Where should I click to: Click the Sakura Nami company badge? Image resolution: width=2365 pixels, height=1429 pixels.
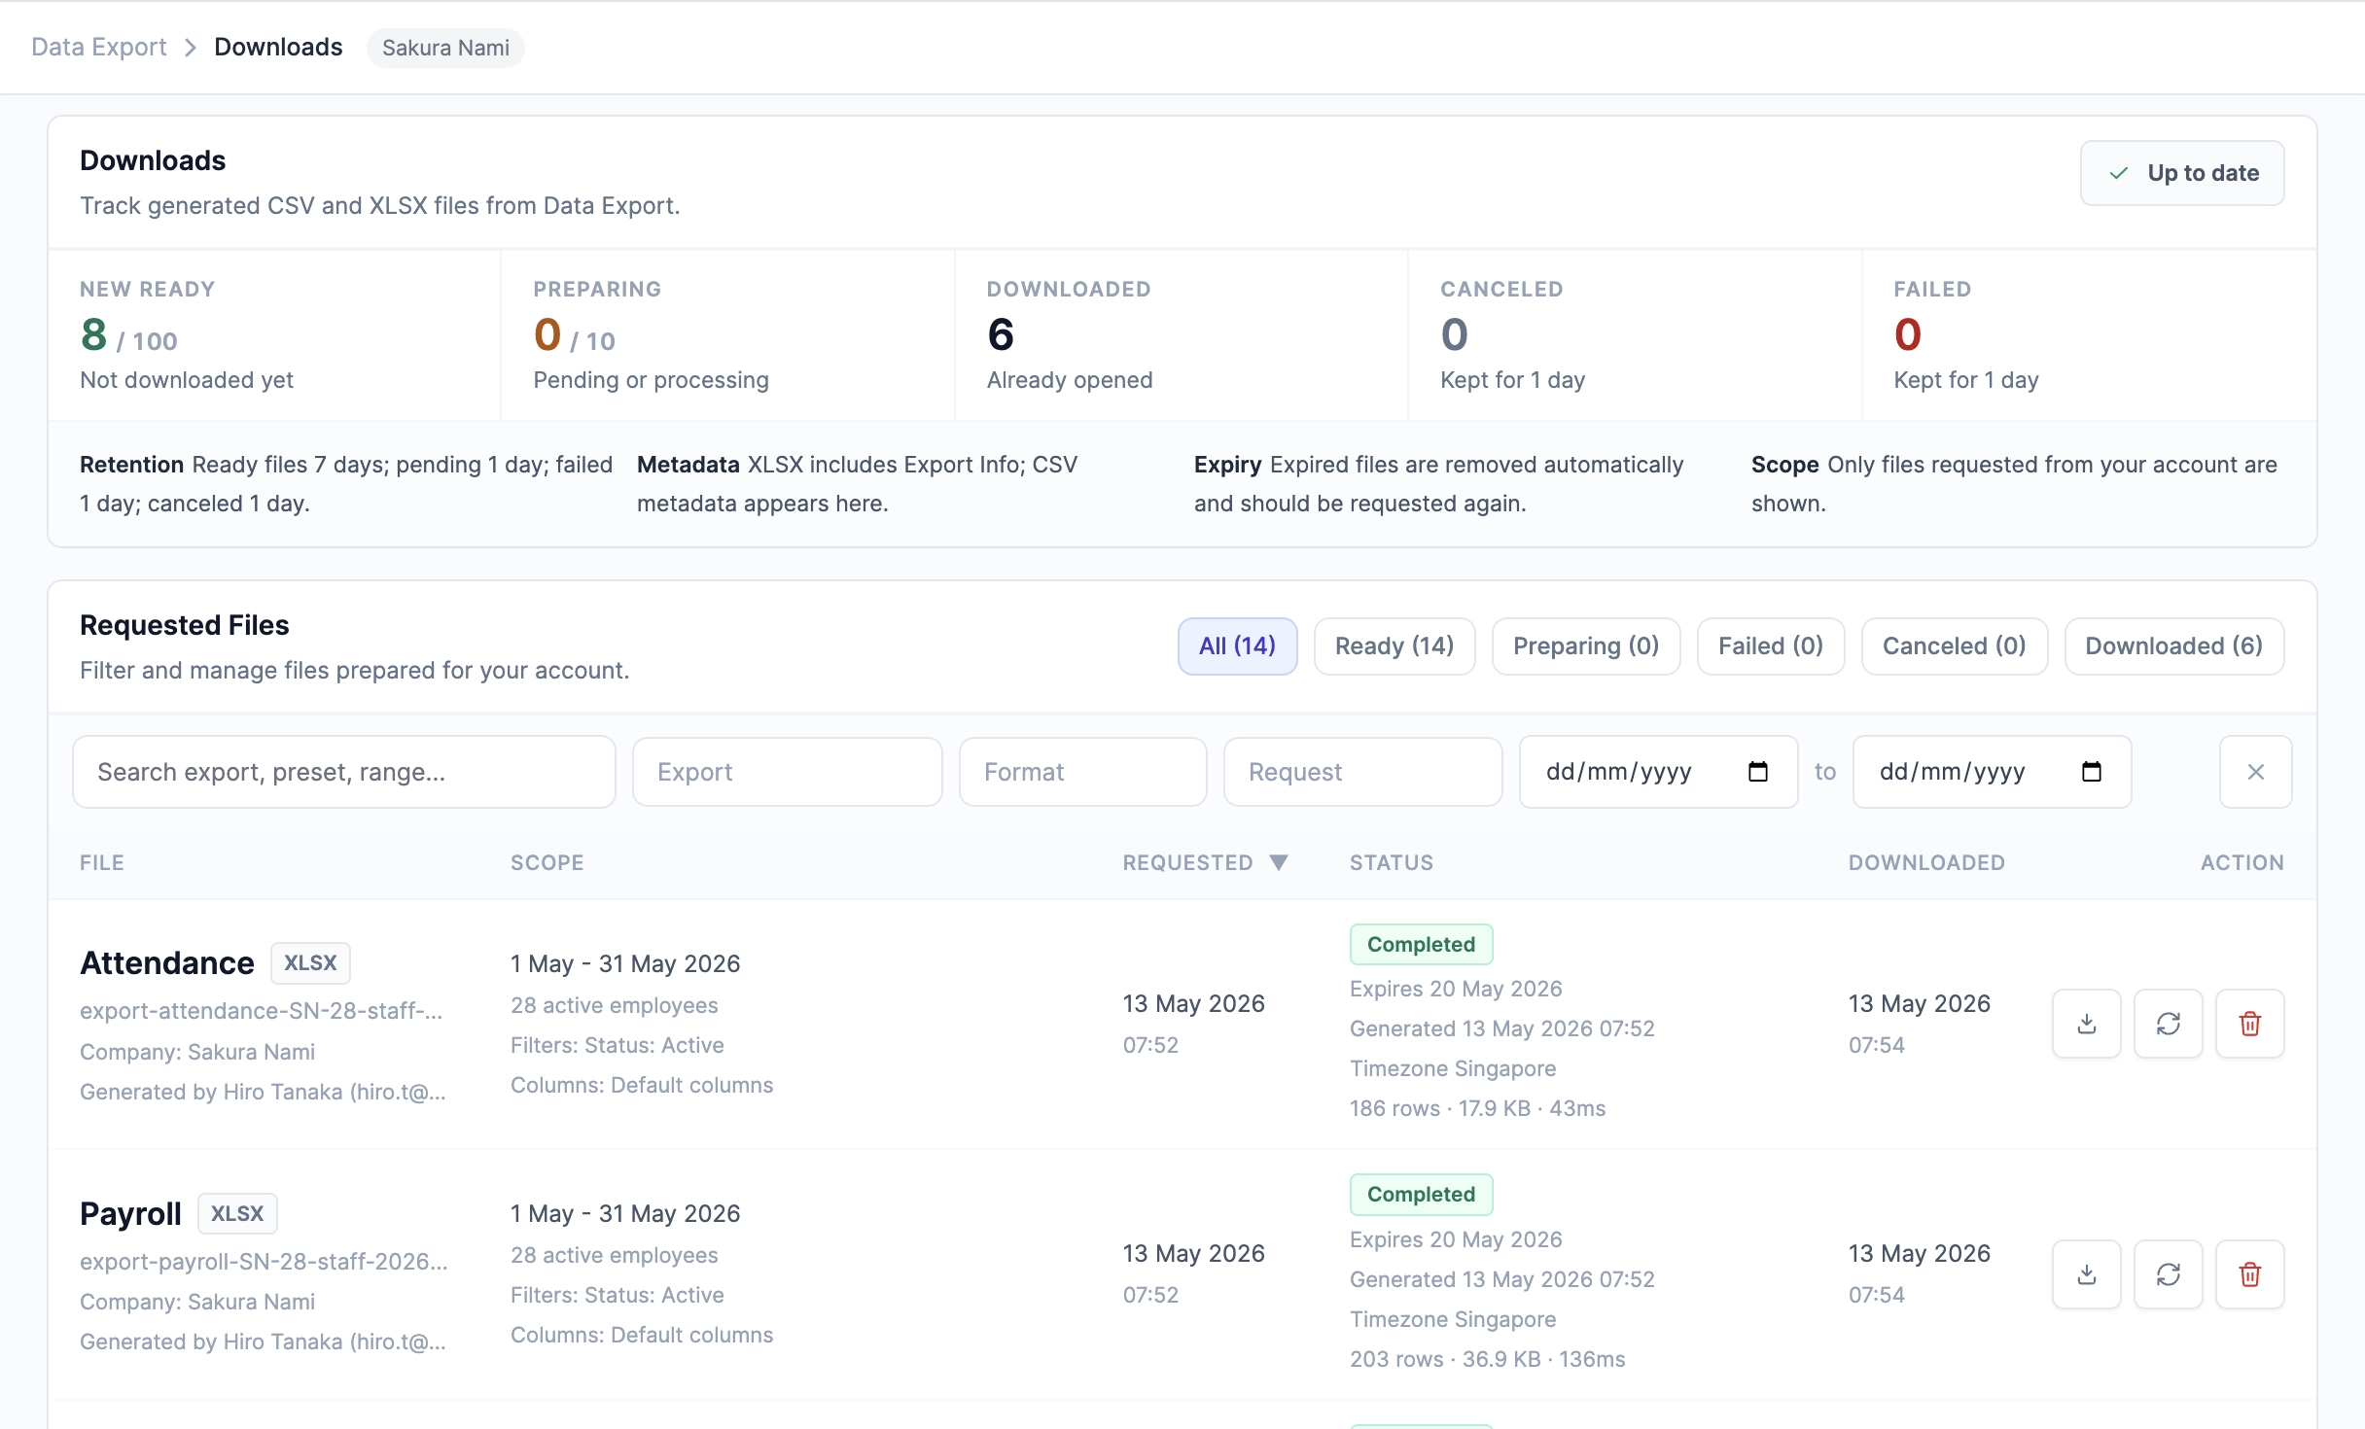coord(445,48)
